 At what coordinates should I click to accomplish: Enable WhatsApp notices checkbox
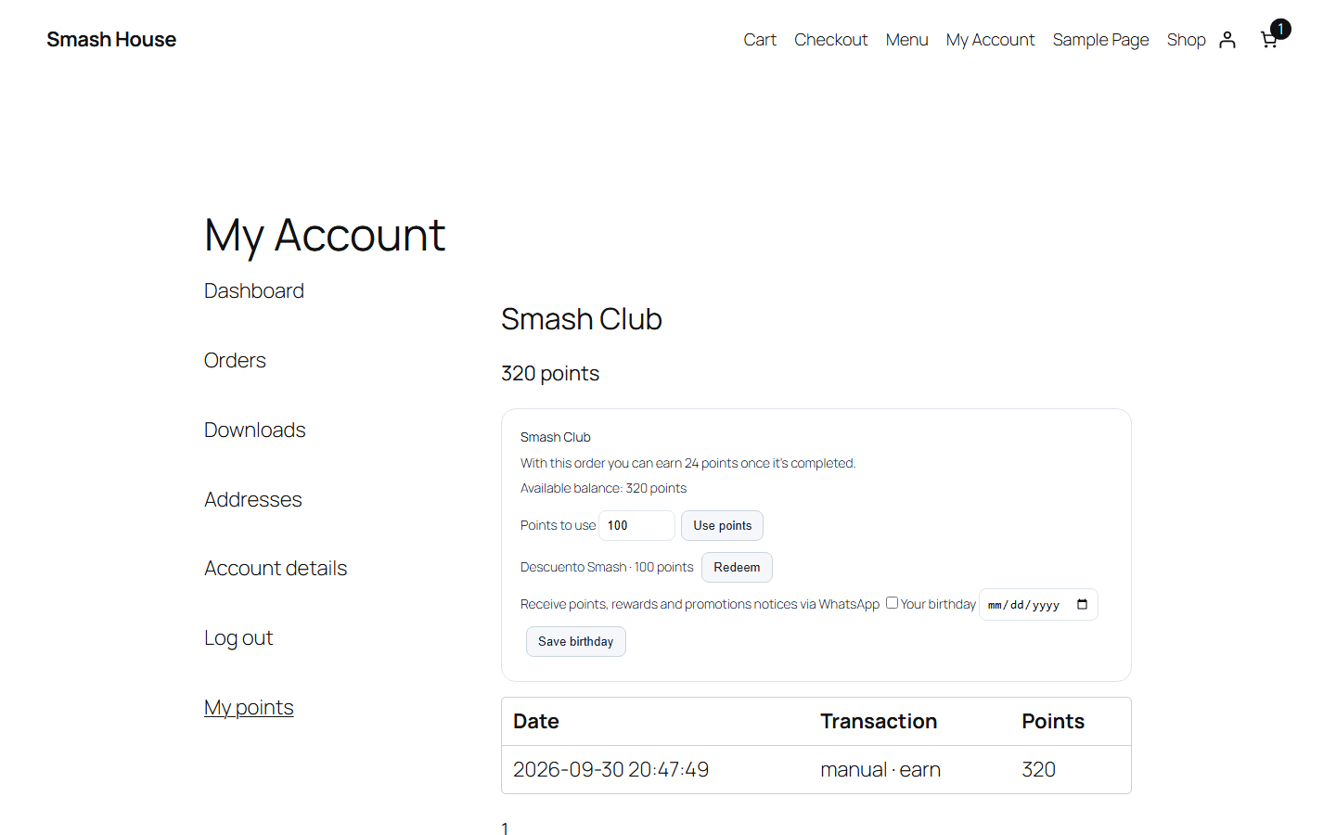892,603
